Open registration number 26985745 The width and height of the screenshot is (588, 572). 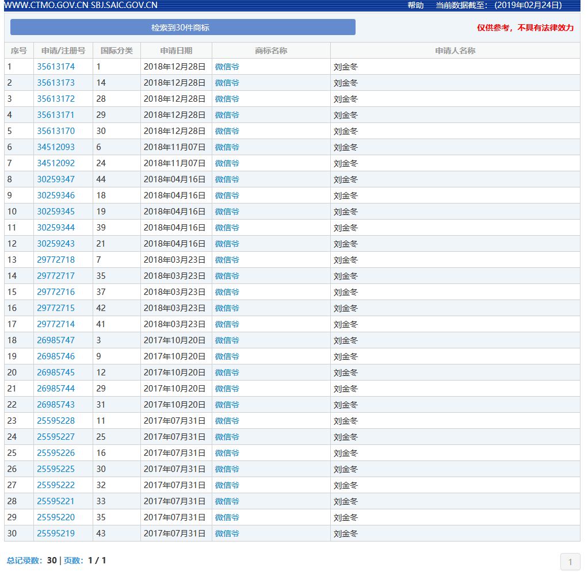(x=56, y=373)
